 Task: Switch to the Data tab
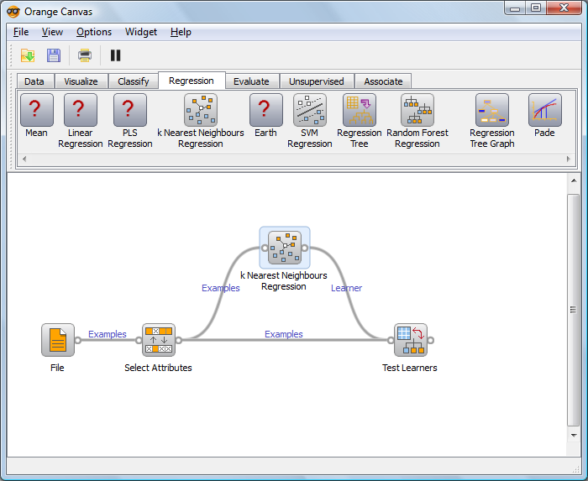tap(34, 81)
